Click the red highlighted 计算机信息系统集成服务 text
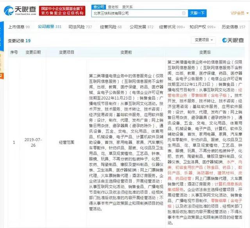This screenshot has height=228, width=250. 205,187
